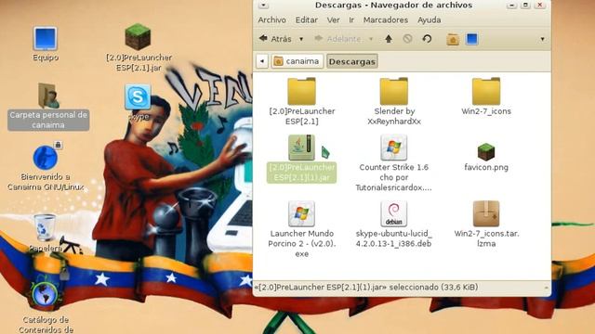Select skype-ubuntu-lucid deb package icon
The width and height of the screenshot is (595, 334).
tap(394, 213)
